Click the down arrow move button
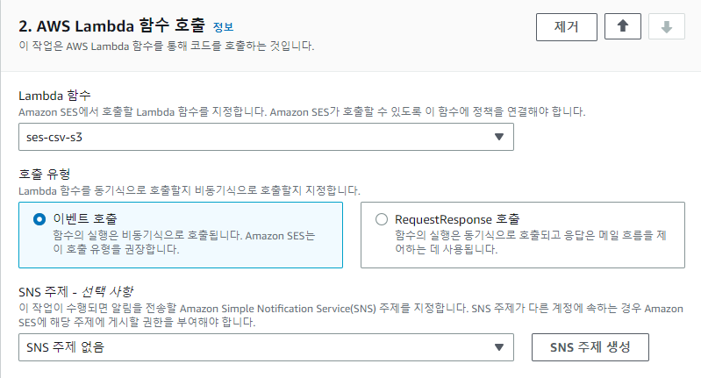 666,26
